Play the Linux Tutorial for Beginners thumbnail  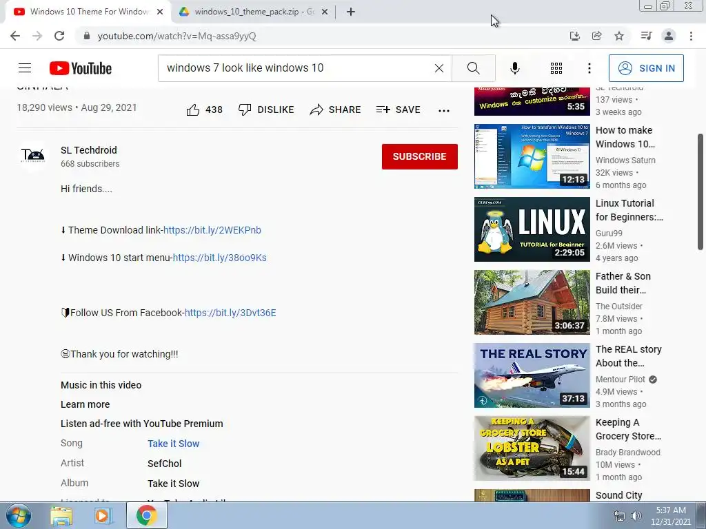point(532,229)
